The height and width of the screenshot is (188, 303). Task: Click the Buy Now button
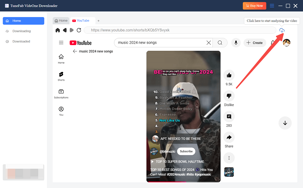tap(254, 6)
